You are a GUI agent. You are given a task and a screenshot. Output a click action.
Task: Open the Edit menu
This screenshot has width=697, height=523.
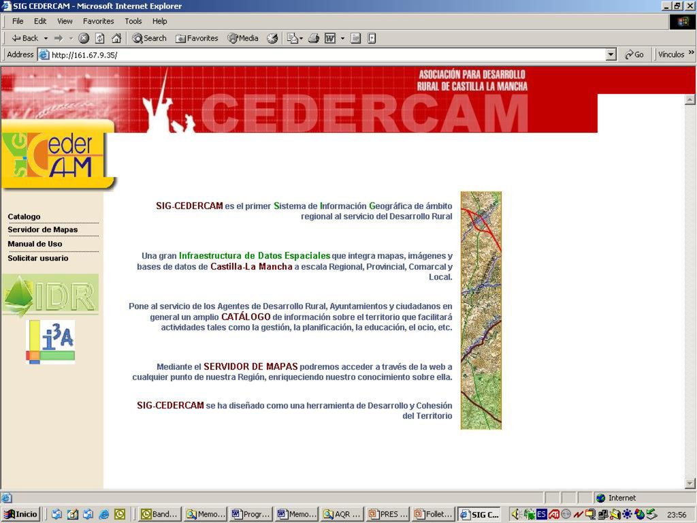coord(40,21)
